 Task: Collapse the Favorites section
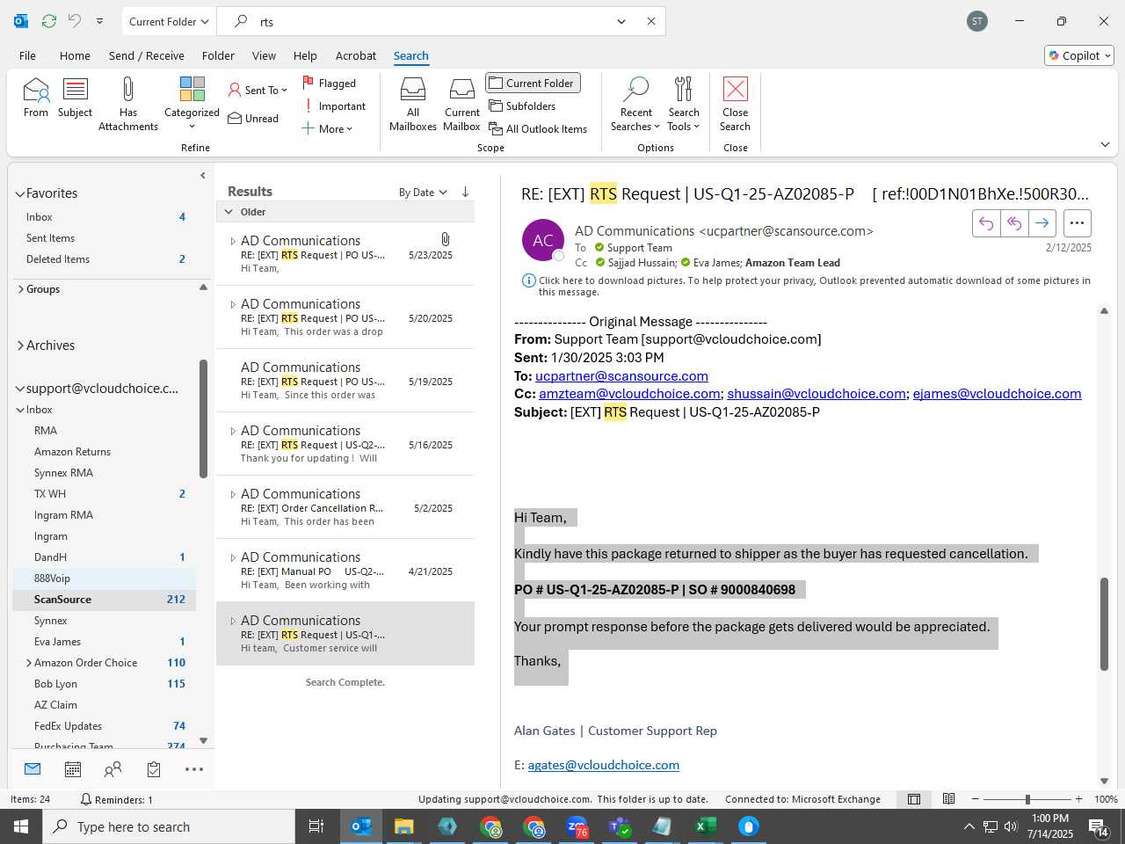(x=20, y=193)
